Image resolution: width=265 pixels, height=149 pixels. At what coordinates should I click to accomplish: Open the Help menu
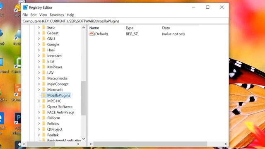pos(70,15)
